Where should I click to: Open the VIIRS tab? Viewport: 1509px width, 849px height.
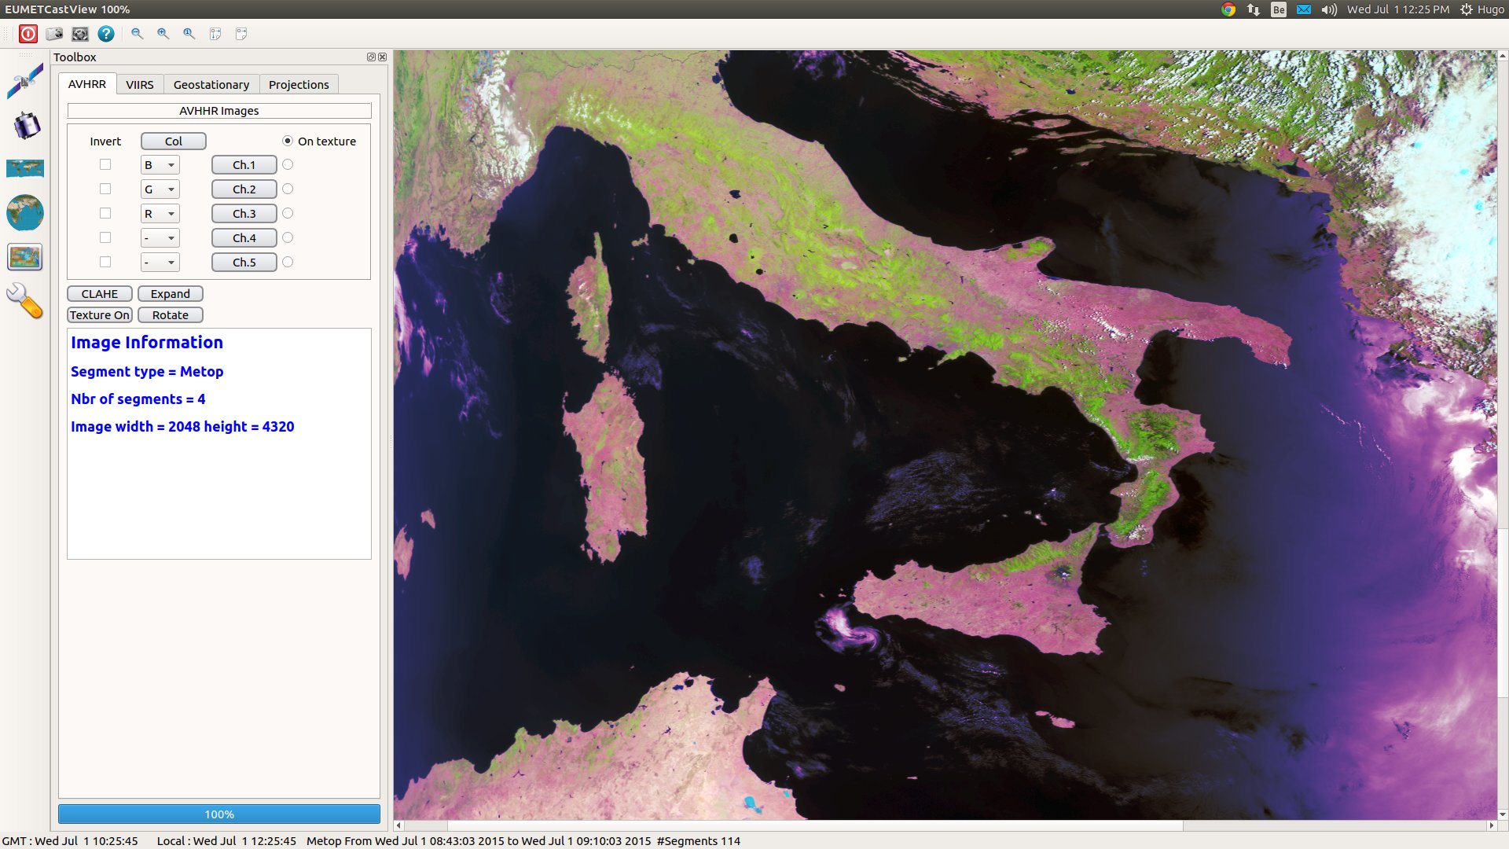[139, 84]
